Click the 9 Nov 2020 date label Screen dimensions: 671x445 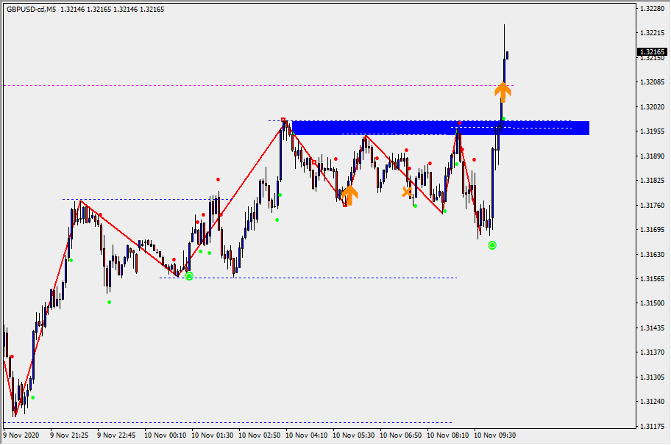22,435
